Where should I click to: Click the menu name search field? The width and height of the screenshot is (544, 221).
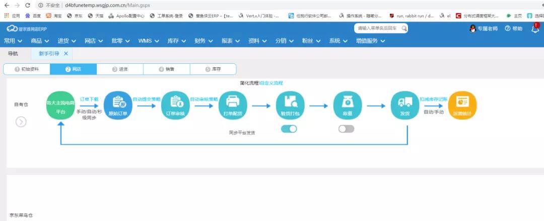coord(380,29)
